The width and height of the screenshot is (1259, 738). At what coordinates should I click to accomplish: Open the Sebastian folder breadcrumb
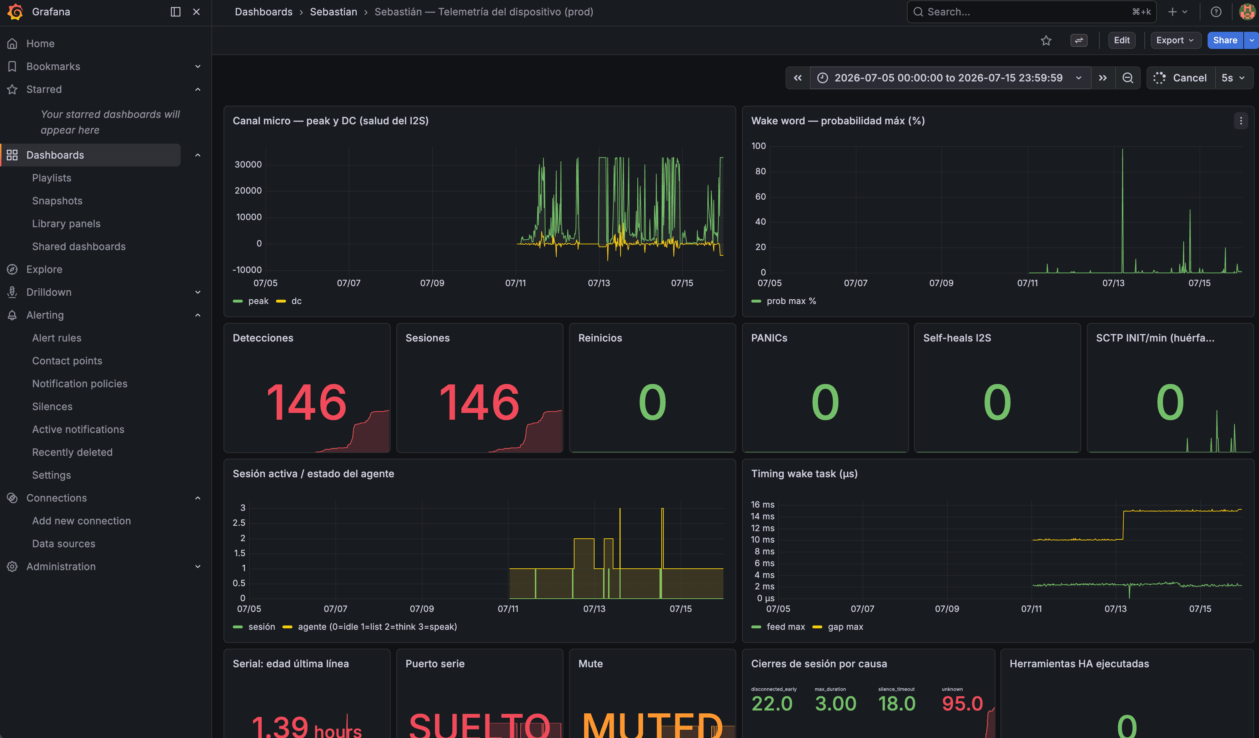tap(333, 11)
